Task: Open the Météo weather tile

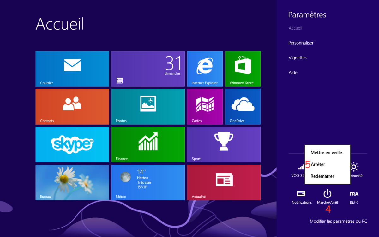Action: [148, 182]
